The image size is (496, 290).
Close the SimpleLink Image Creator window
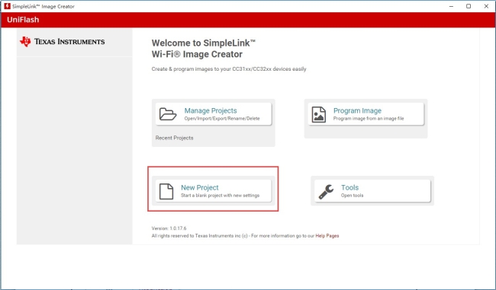click(486, 6)
